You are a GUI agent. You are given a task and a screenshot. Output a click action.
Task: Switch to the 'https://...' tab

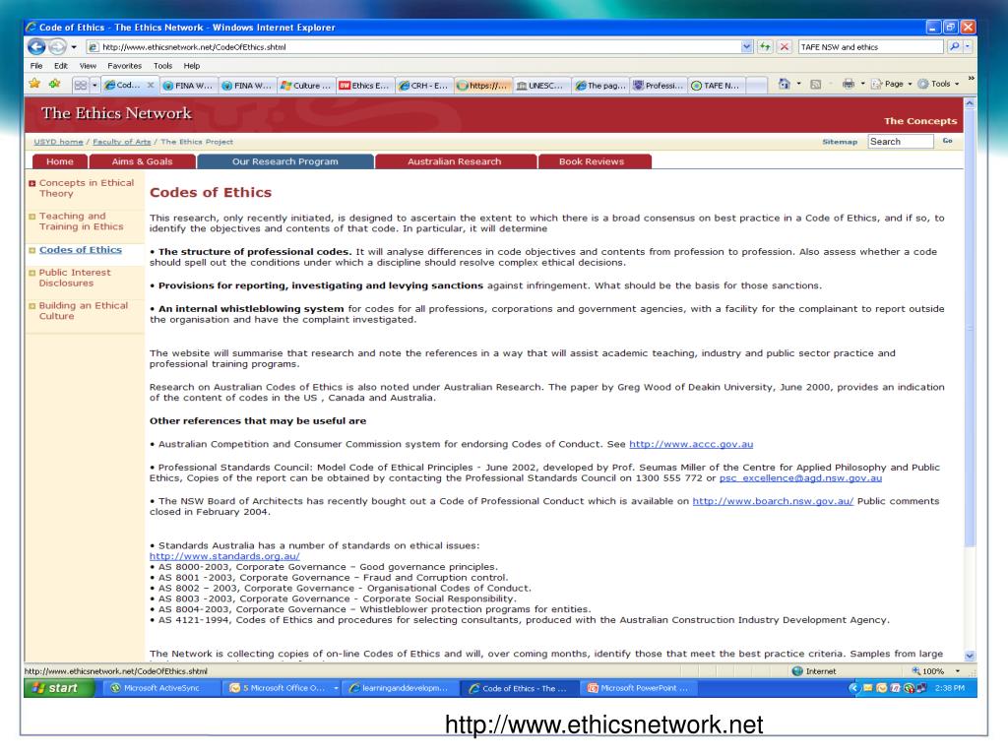[x=481, y=86]
